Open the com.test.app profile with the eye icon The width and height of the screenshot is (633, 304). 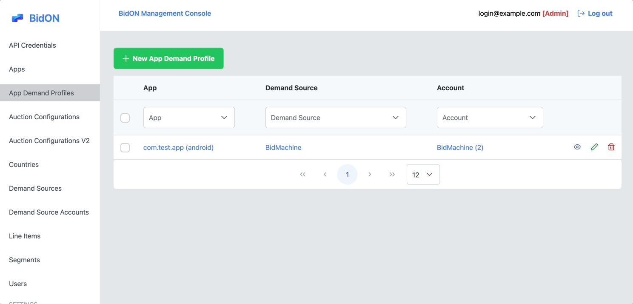point(577,147)
